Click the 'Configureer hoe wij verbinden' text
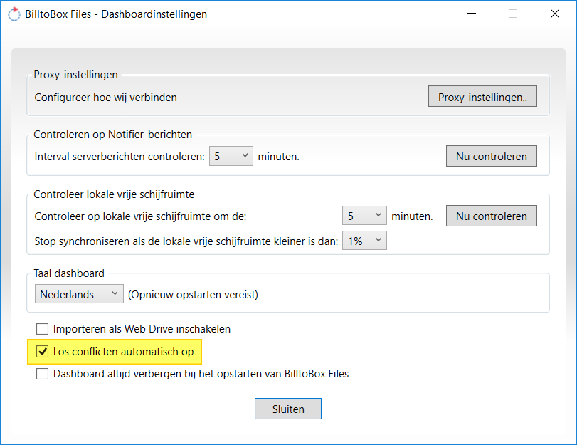Image resolution: width=577 pixels, height=445 pixels. pyautogui.click(x=105, y=98)
